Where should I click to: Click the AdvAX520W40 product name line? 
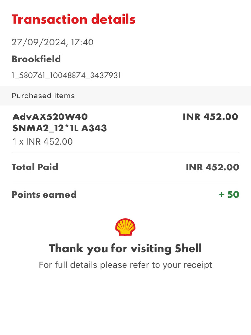point(50,117)
